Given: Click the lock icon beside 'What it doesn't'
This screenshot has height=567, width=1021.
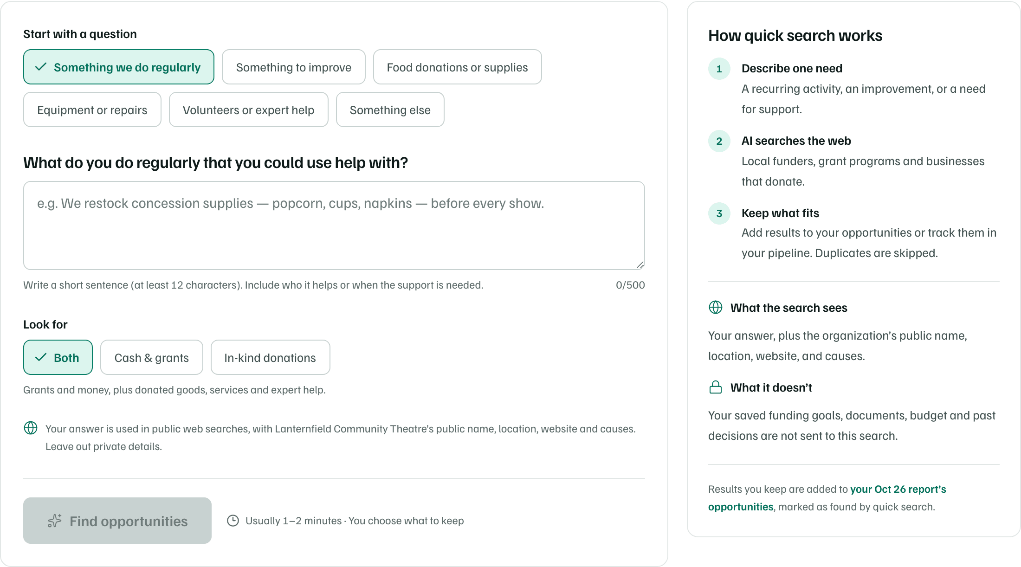Looking at the screenshot, I should [x=716, y=387].
